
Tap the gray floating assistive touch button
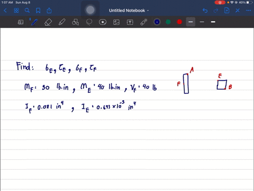tap(90, 10)
